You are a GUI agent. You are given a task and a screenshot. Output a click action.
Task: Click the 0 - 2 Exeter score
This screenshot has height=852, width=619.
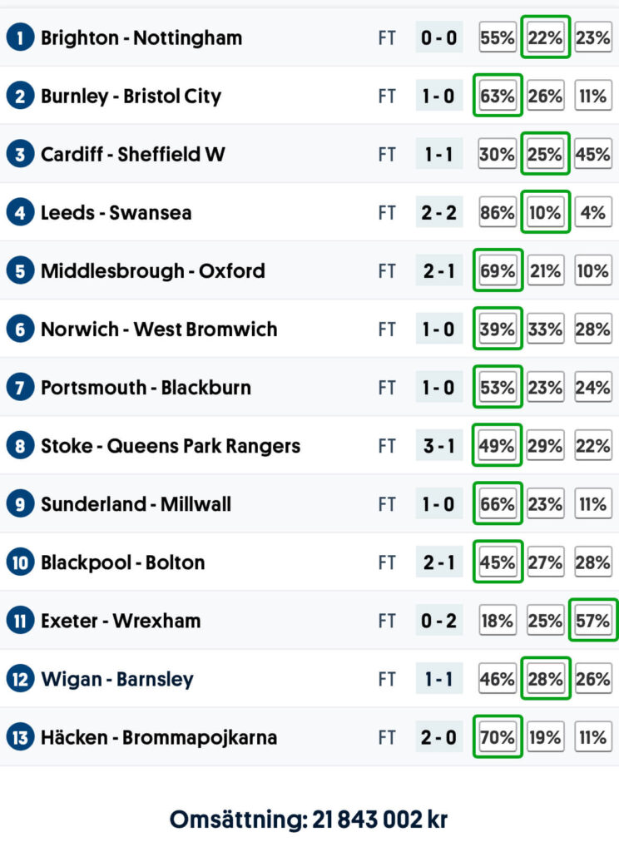point(438,620)
